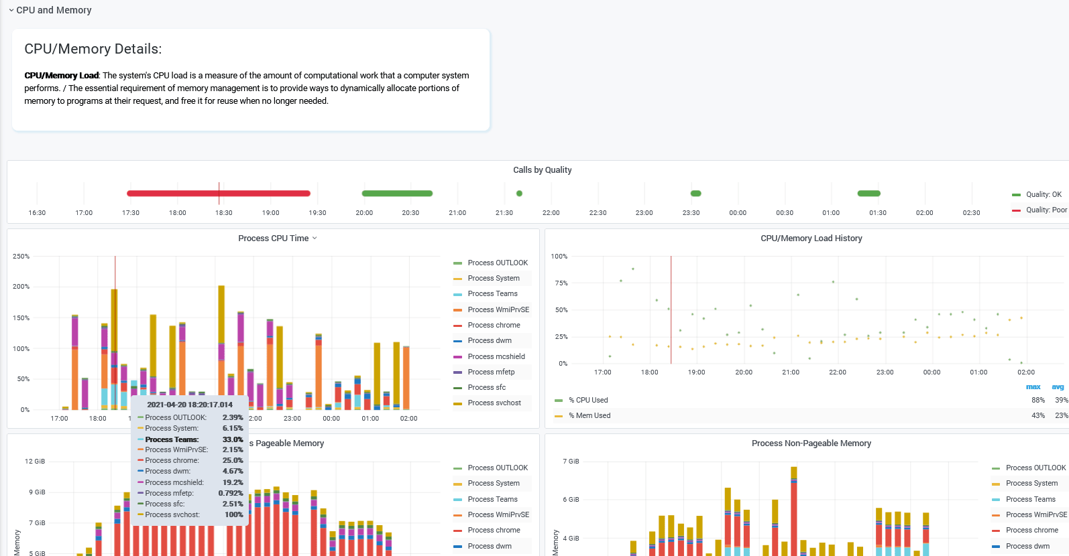Toggle the % CPU Used series

[588, 400]
